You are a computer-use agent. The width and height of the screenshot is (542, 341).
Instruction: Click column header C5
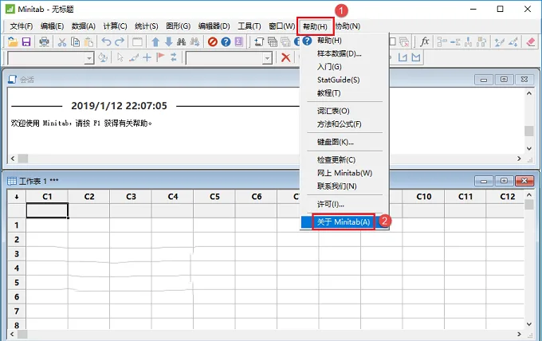pyautogui.click(x=214, y=197)
